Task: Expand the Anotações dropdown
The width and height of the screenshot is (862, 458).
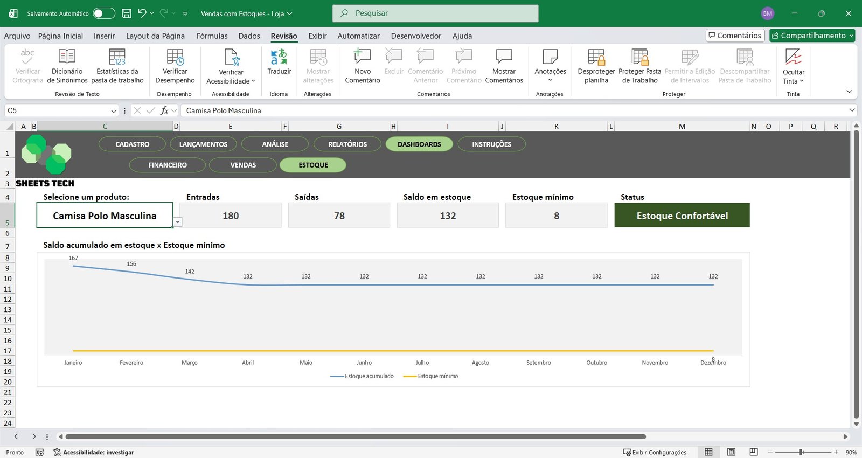Action: tap(550, 80)
